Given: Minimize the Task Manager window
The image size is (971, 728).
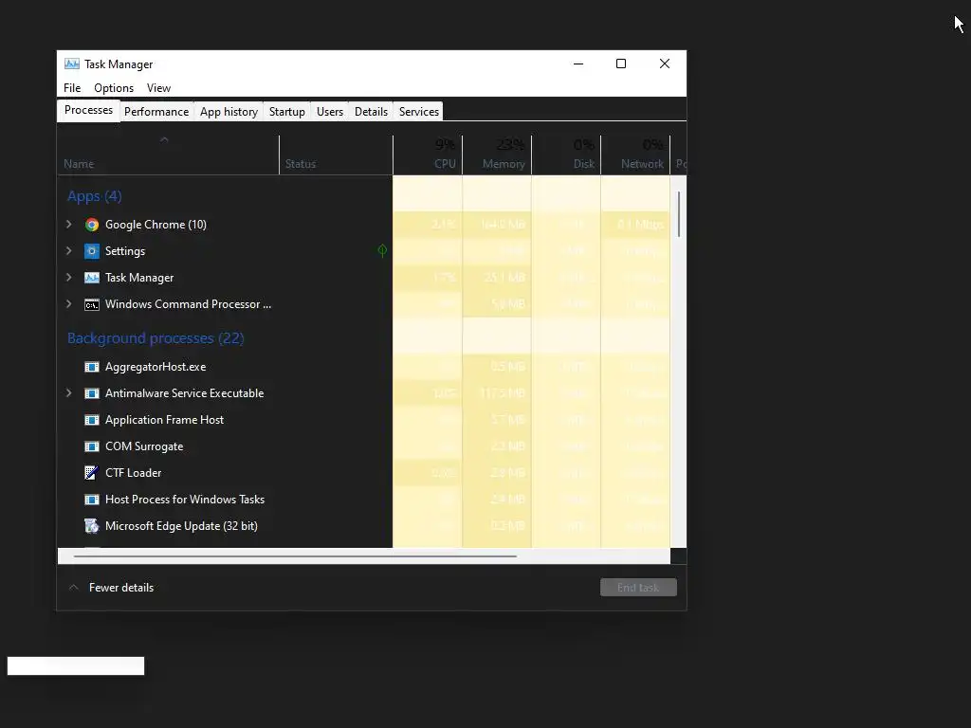Looking at the screenshot, I should click(x=578, y=64).
